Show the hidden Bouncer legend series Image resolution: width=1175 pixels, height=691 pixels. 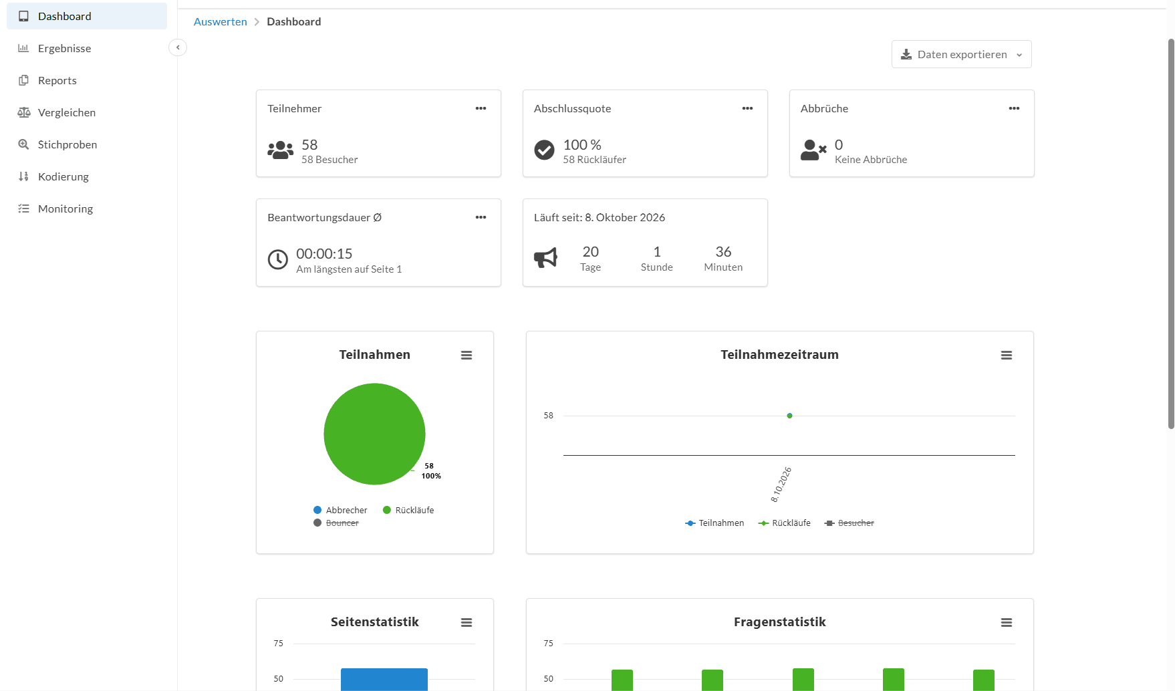[336, 523]
